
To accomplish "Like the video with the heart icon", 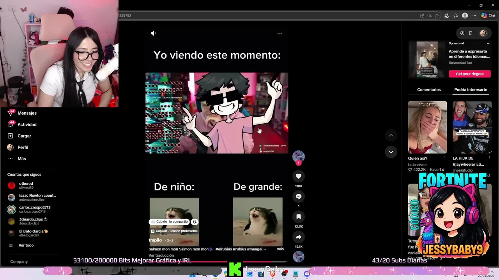I will click(x=299, y=176).
